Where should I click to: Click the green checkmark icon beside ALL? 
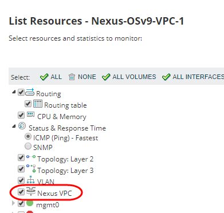[x=44, y=77]
